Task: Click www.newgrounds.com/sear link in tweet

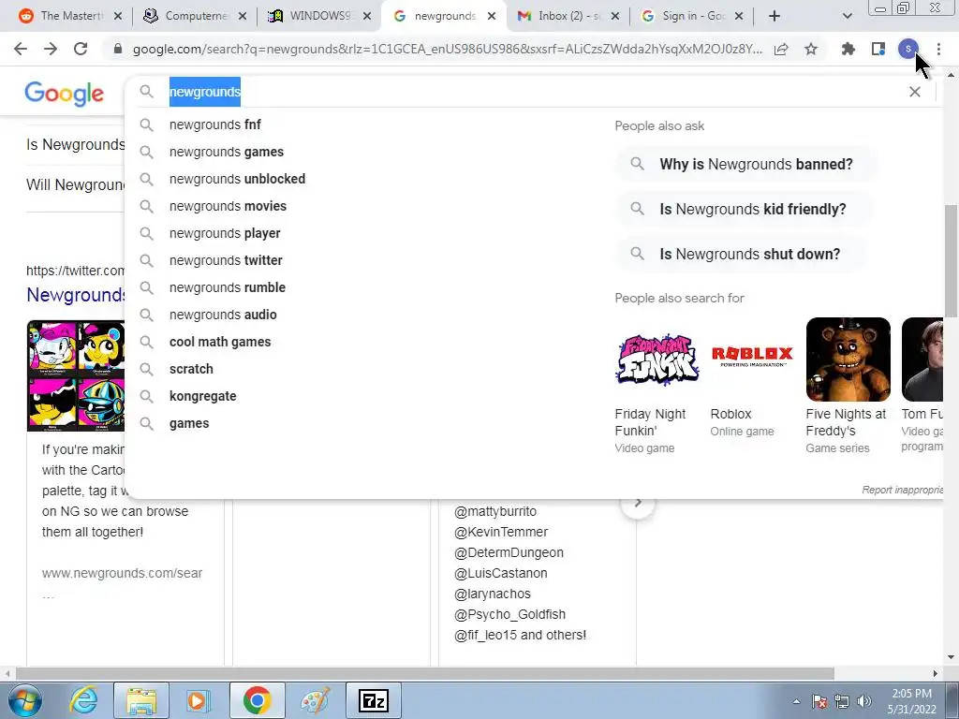Action: pyautogui.click(x=123, y=574)
